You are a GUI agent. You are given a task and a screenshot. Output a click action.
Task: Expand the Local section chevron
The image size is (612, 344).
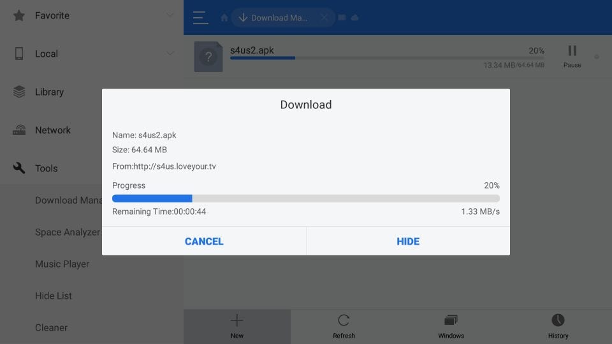click(170, 53)
